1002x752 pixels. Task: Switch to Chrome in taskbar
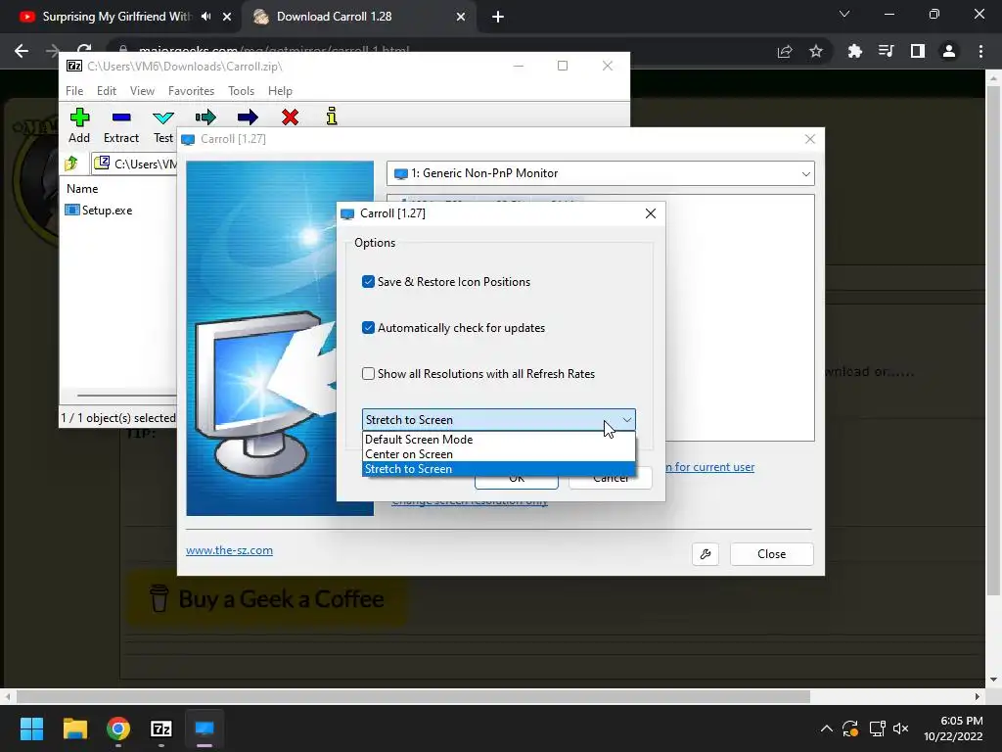coord(118,728)
